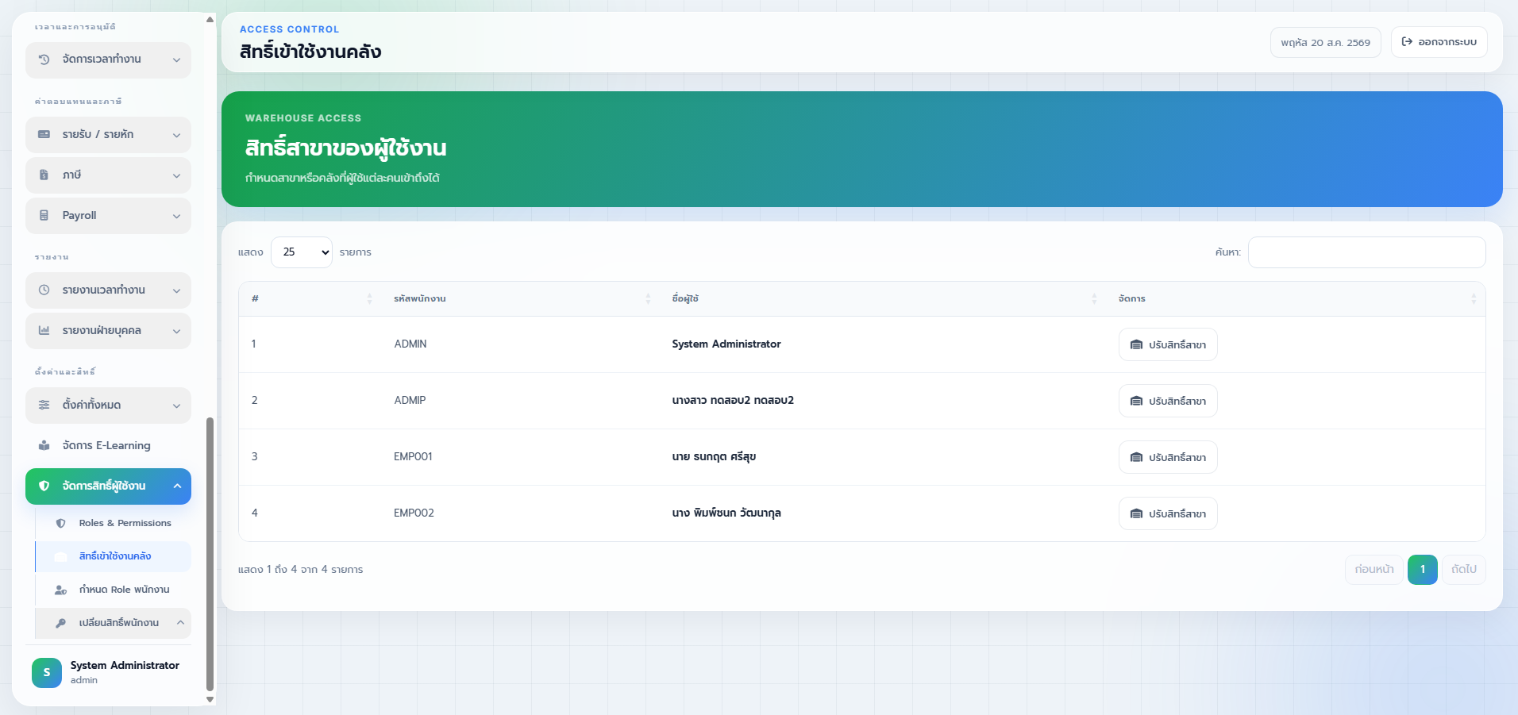This screenshot has height=715, width=1518.
Task: Click the clock icon for รายงานเวลาทำงาน
Action: pyautogui.click(x=44, y=290)
